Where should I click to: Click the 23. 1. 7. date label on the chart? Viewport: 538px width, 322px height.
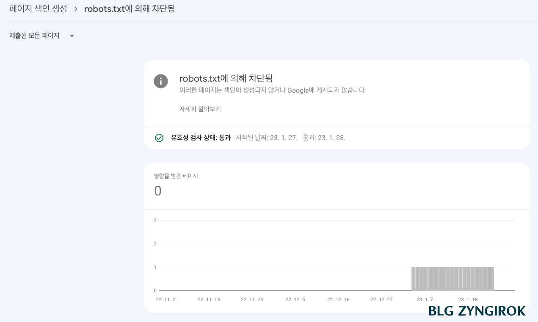(425, 300)
